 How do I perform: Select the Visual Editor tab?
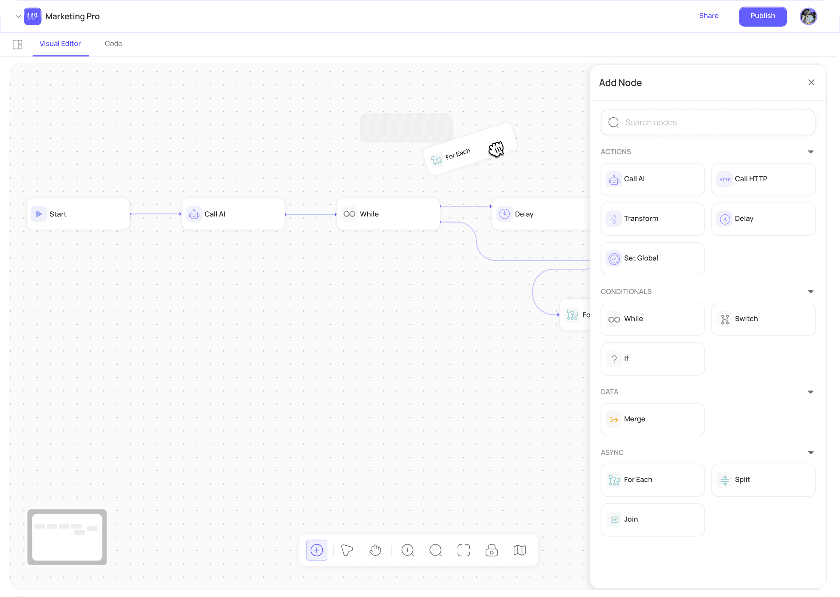click(x=61, y=44)
